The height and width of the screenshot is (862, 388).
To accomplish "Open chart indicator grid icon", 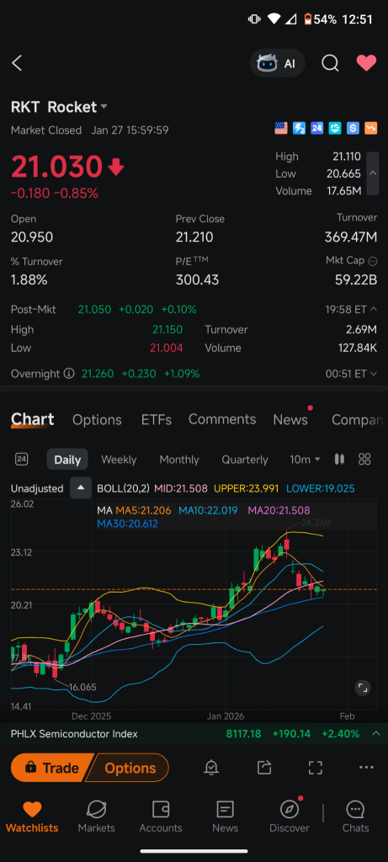I will tap(364, 459).
